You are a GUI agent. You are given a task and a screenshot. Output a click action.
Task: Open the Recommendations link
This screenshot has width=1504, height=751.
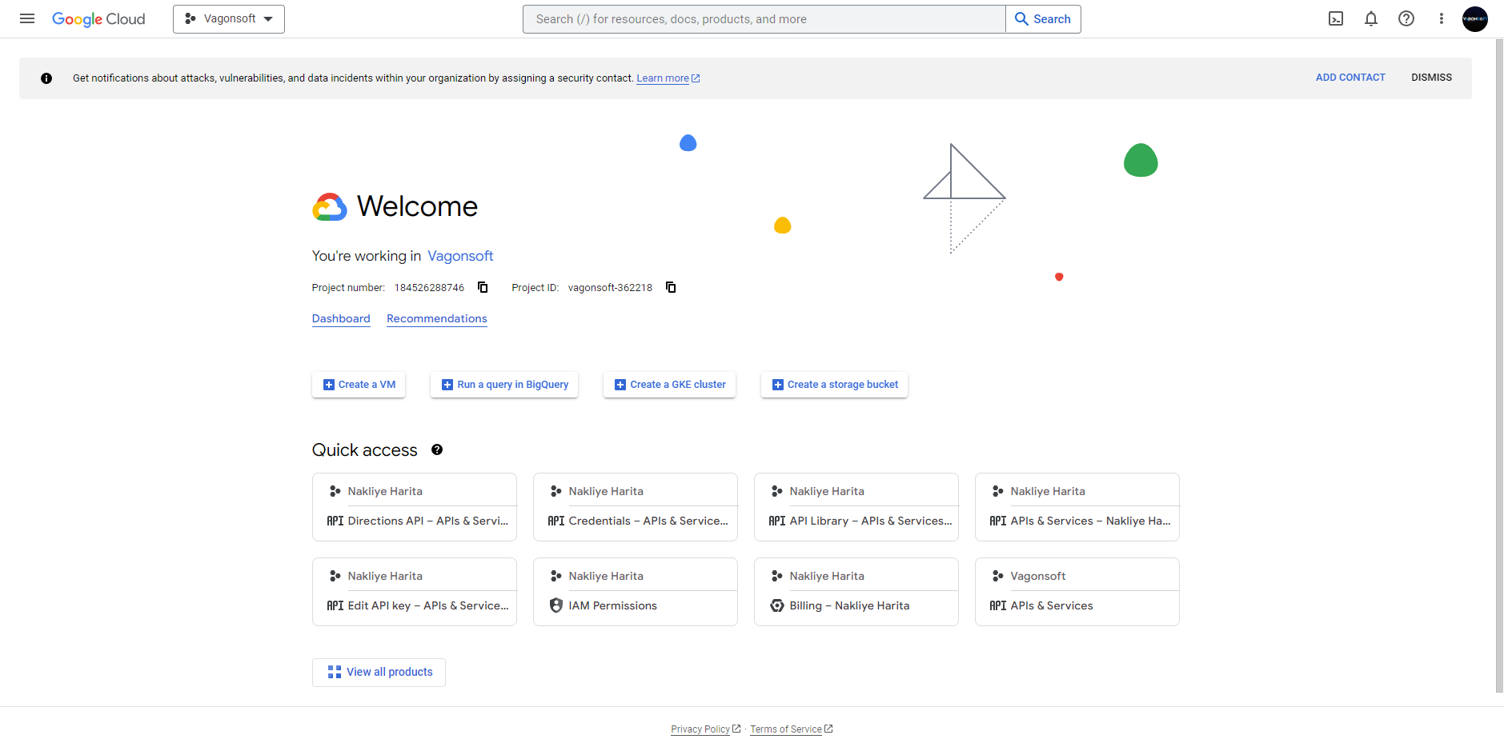437,318
